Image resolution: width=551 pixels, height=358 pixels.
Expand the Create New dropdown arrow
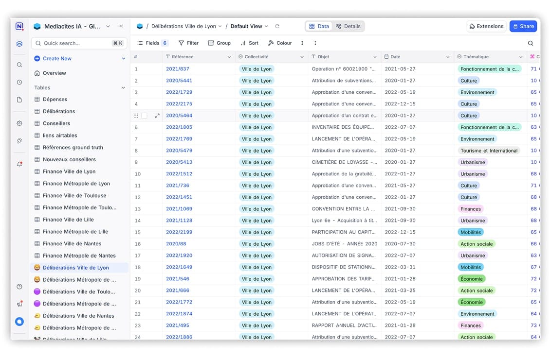point(123,59)
